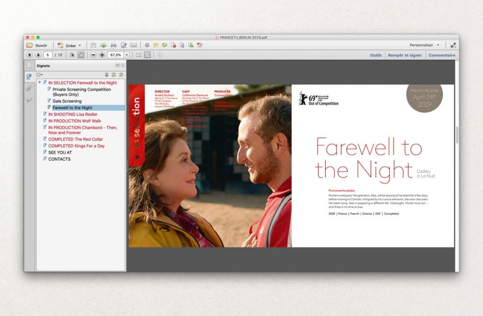This screenshot has width=483, height=316.
Task: Toggle the Selection arrow tool
Action: (x=72, y=55)
